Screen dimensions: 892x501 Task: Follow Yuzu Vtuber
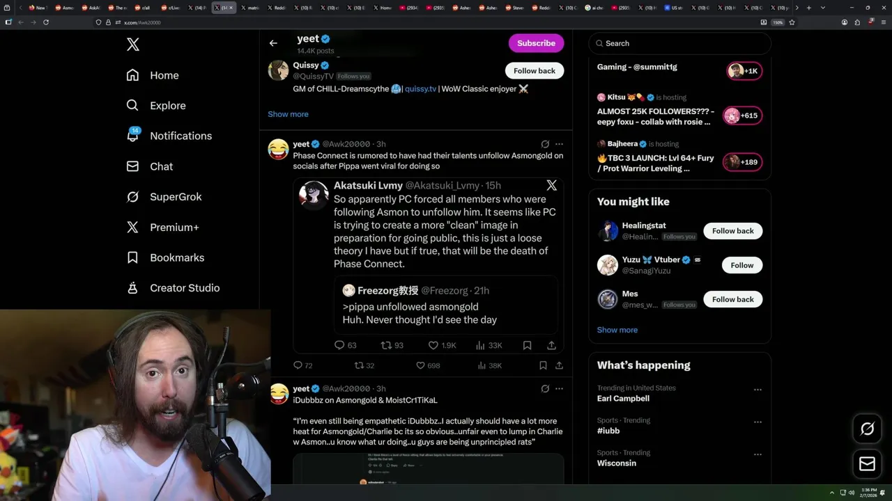pyautogui.click(x=742, y=265)
